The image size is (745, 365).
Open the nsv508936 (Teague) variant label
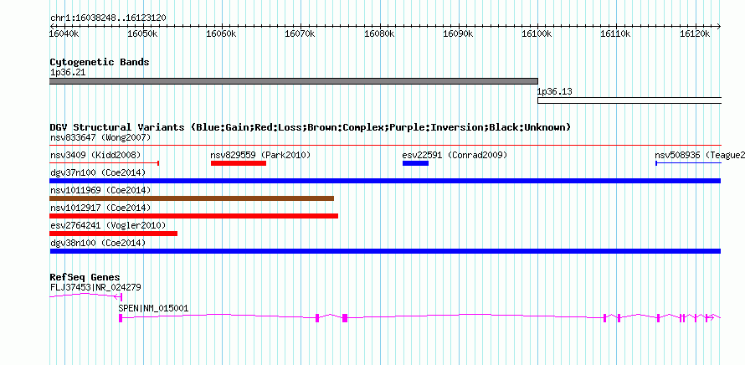click(700, 156)
